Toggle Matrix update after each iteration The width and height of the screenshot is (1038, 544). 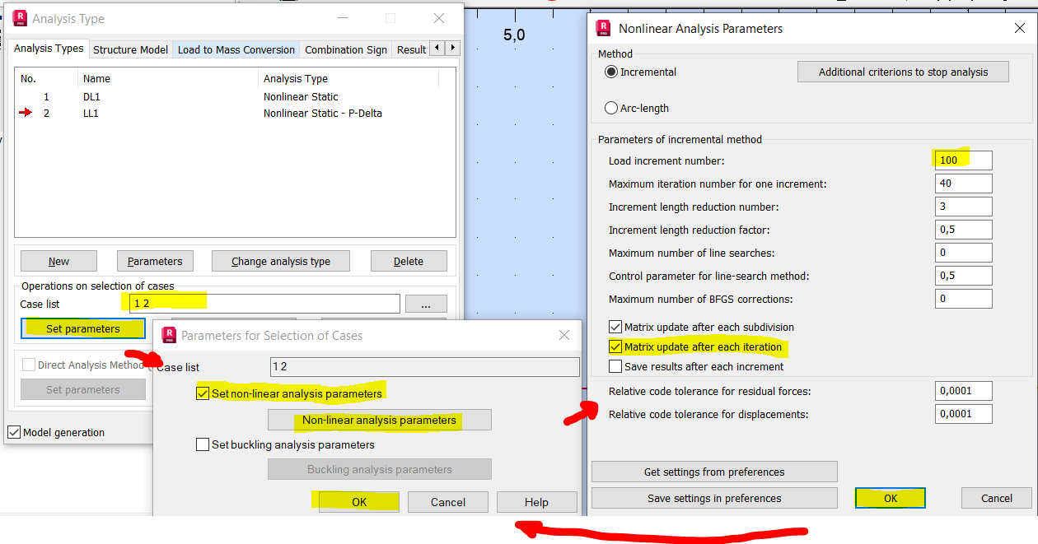[615, 346]
